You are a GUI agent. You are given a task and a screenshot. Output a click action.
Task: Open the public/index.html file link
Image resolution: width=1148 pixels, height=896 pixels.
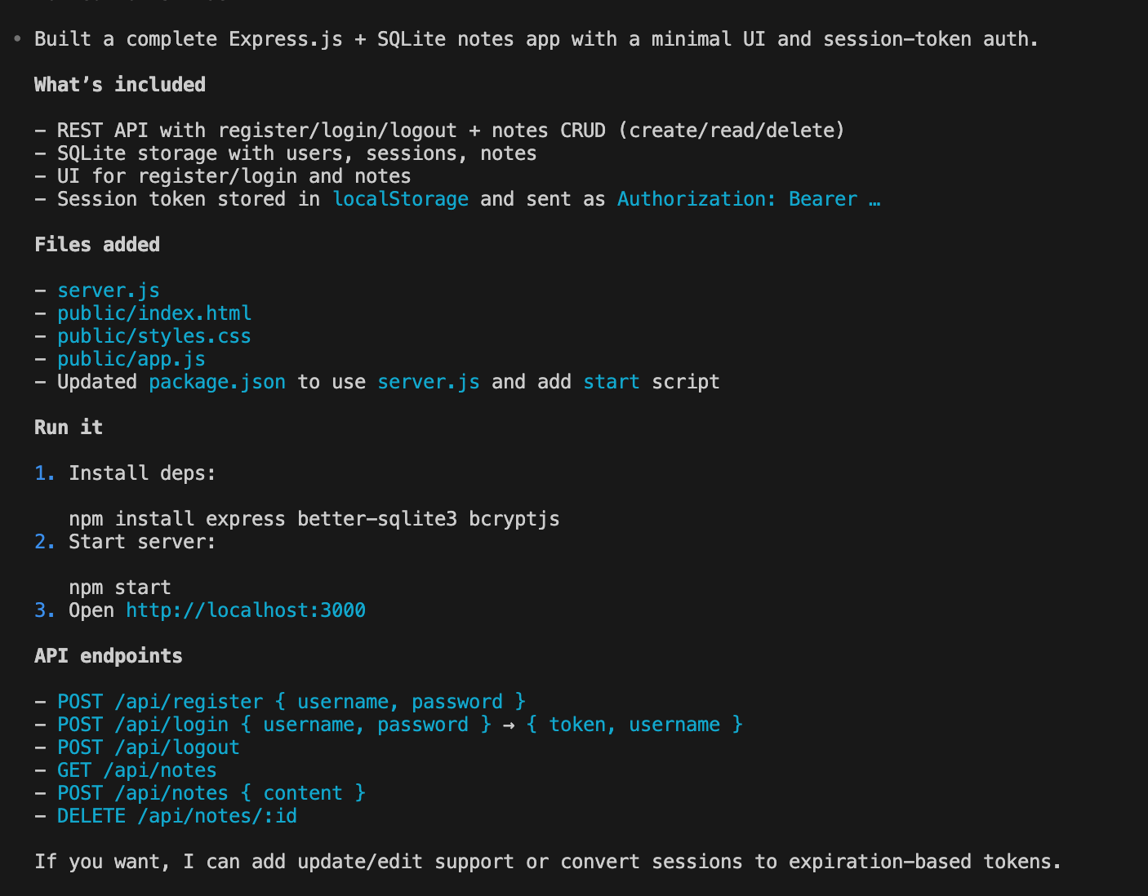coord(154,313)
